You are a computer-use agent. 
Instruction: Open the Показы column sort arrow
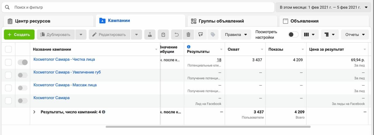303,50
